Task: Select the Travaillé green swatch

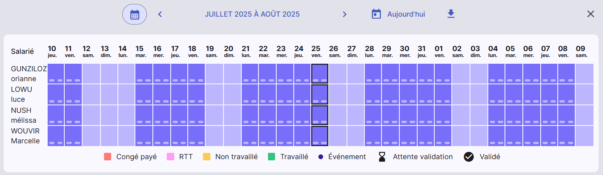Action: [272, 157]
